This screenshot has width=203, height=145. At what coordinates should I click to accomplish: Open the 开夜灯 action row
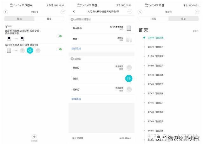pos(101,67)
